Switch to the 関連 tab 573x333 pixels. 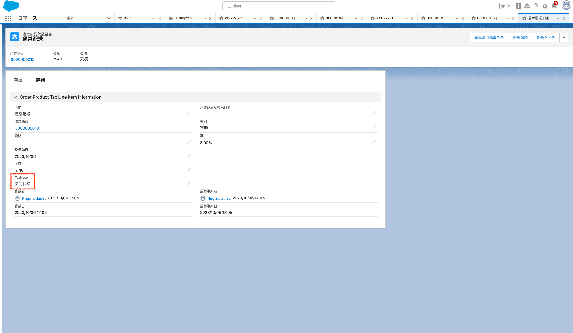[x=18, y=80]
